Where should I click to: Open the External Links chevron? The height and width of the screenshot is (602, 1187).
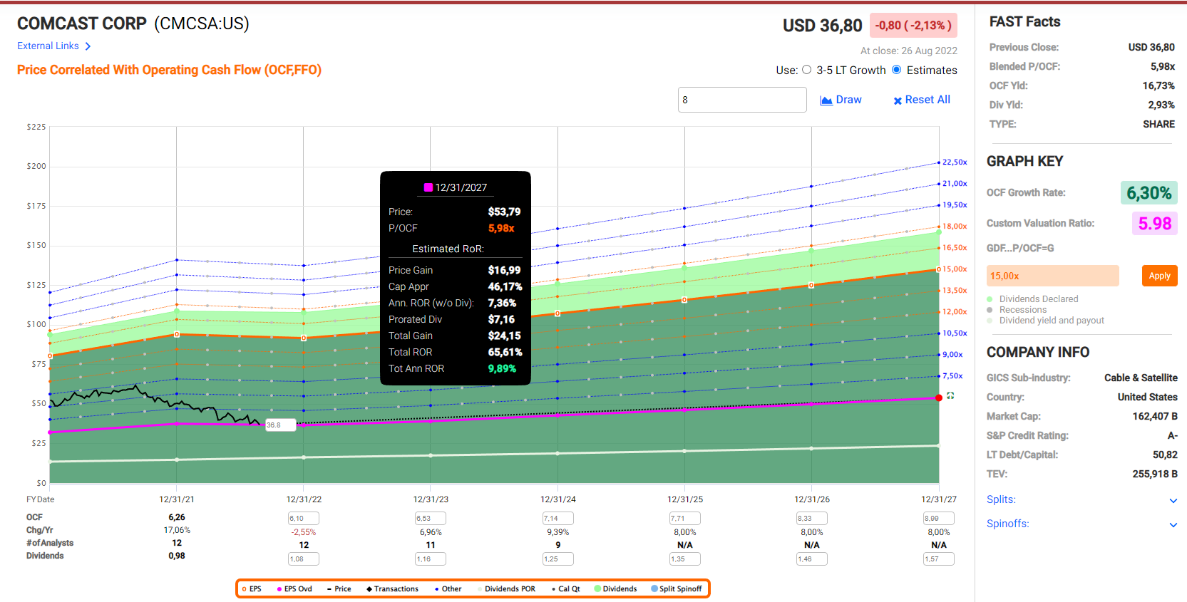tap(88, 46)
